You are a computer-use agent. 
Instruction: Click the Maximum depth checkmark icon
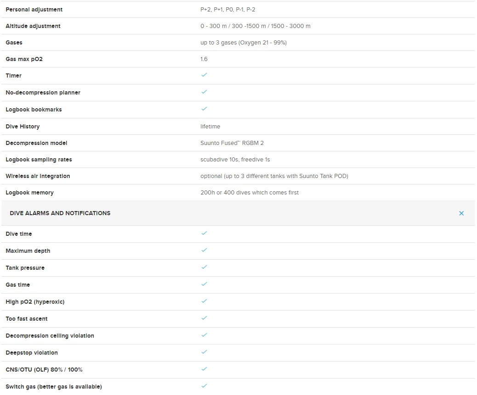[x=204, y=250]
